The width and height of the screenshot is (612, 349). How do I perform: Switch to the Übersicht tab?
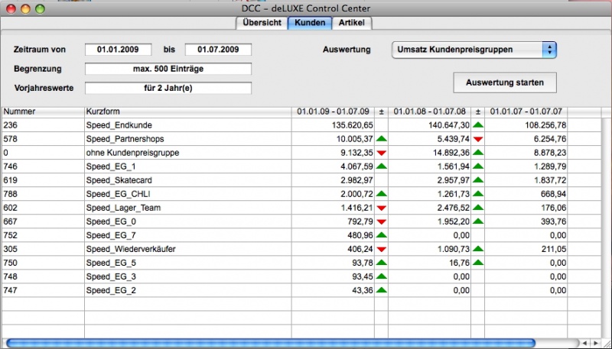click(260, 22)
